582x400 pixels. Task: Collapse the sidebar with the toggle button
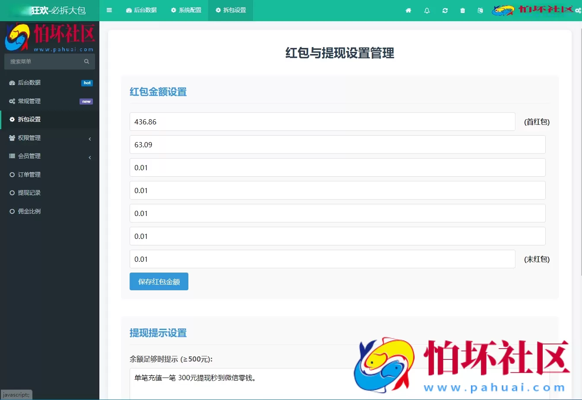pyautogui.click(x=109, y=10)
